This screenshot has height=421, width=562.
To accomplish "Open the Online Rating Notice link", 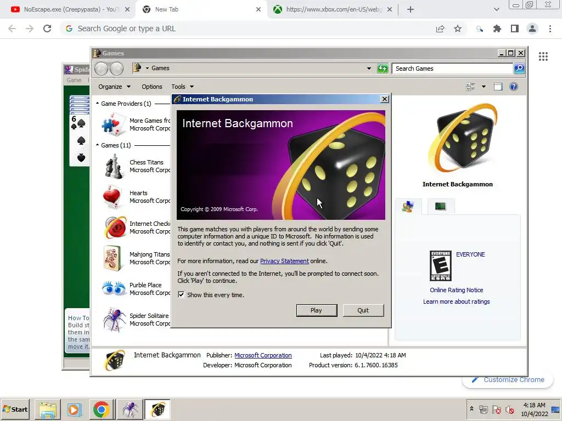I will click(457, 290).
